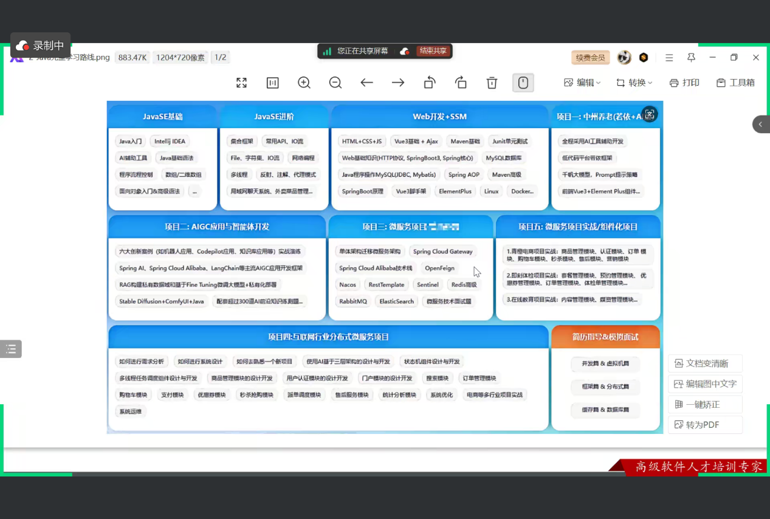Click the actual size 1:1 icon
This screenshot has height=519, width=770.
[x=272, y=83]
